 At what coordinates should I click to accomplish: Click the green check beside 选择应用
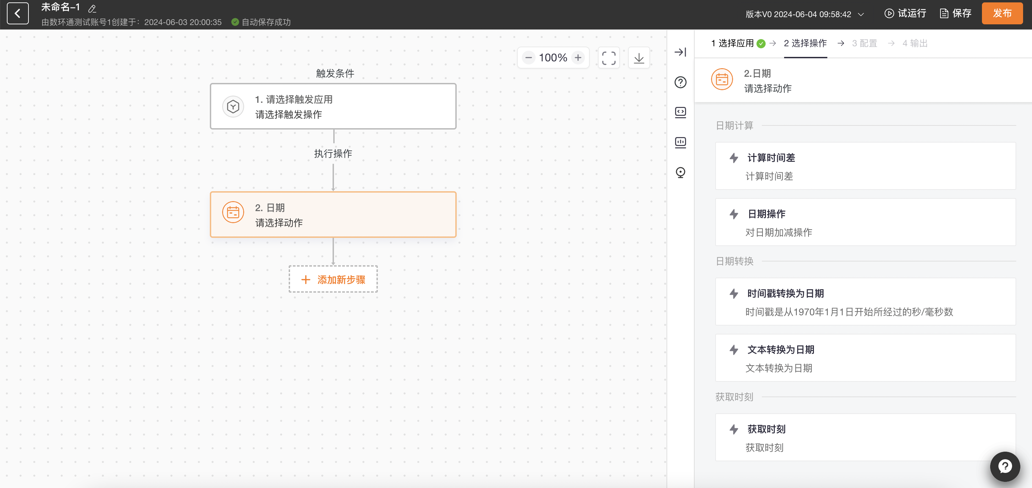pos(761,44)
